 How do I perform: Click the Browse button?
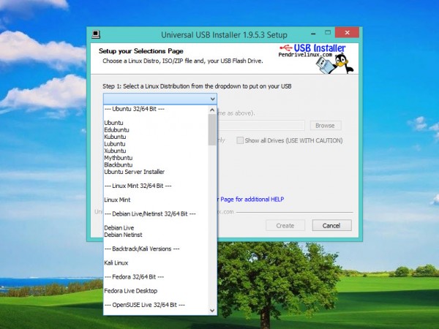[x=326, y=126]
